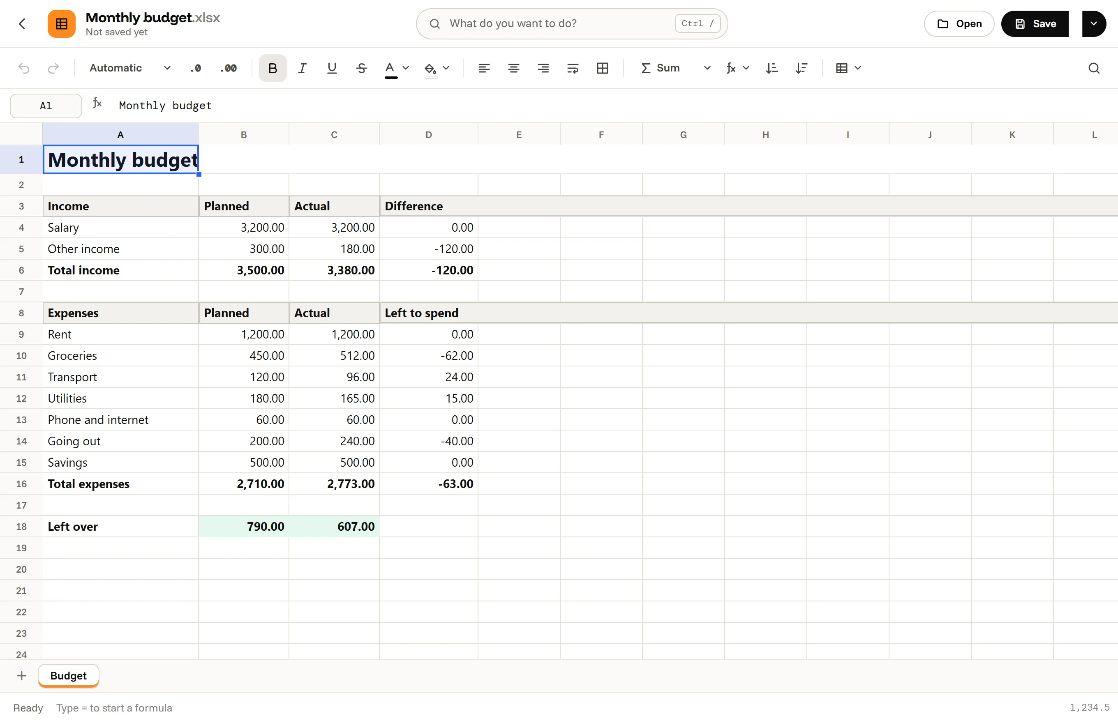Select the Groceries -62.00 cell

(428, 355)
